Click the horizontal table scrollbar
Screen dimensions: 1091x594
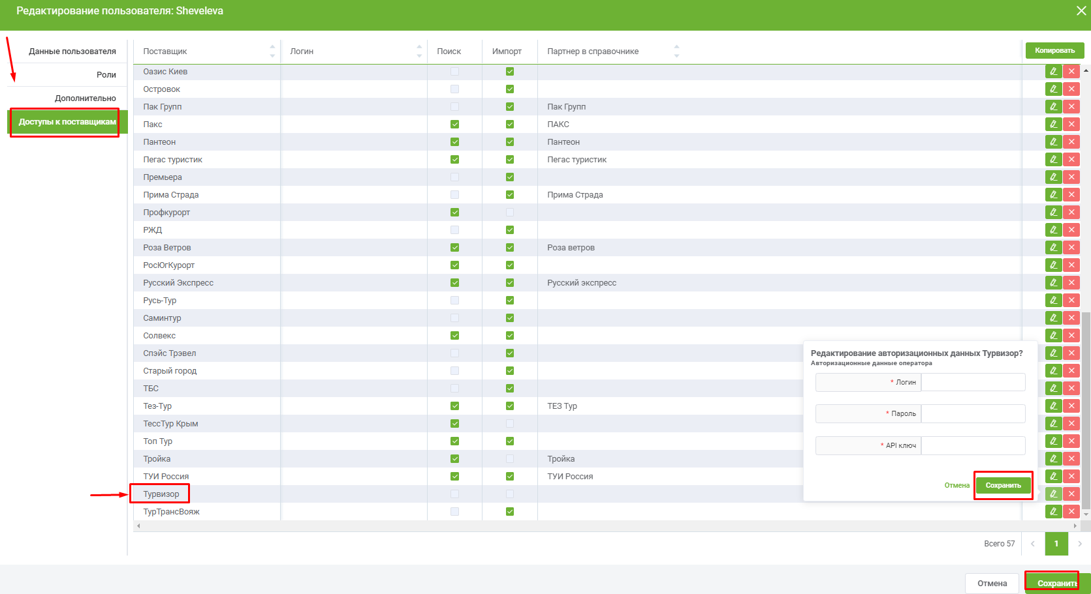pos(607,526)
